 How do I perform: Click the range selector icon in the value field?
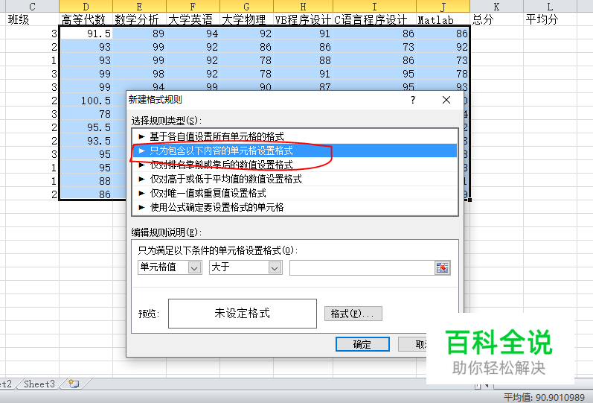click(x=442, y=267)
